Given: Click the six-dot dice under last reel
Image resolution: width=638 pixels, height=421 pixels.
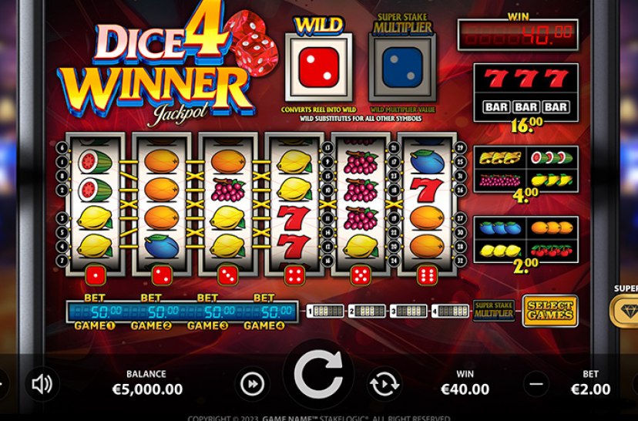Looking at the screenshot, I should pos(427,275).
